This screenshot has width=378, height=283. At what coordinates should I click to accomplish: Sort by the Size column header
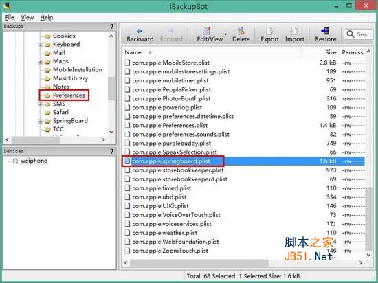[x=331, y=52]
